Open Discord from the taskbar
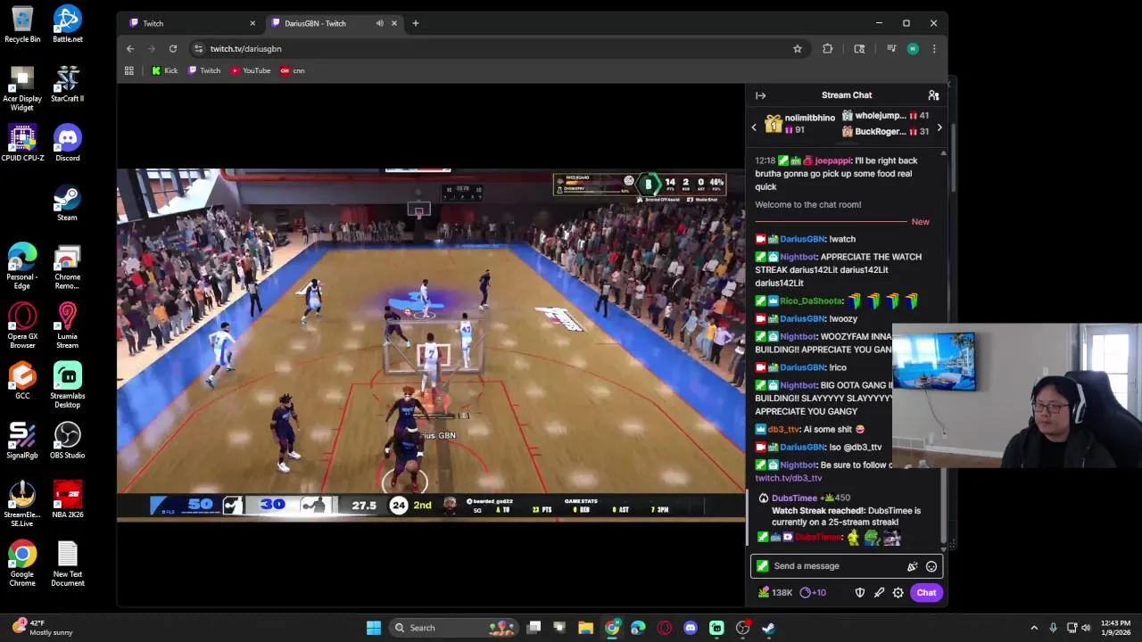This screenshot has height=642, width=1142. coord(690,628)
